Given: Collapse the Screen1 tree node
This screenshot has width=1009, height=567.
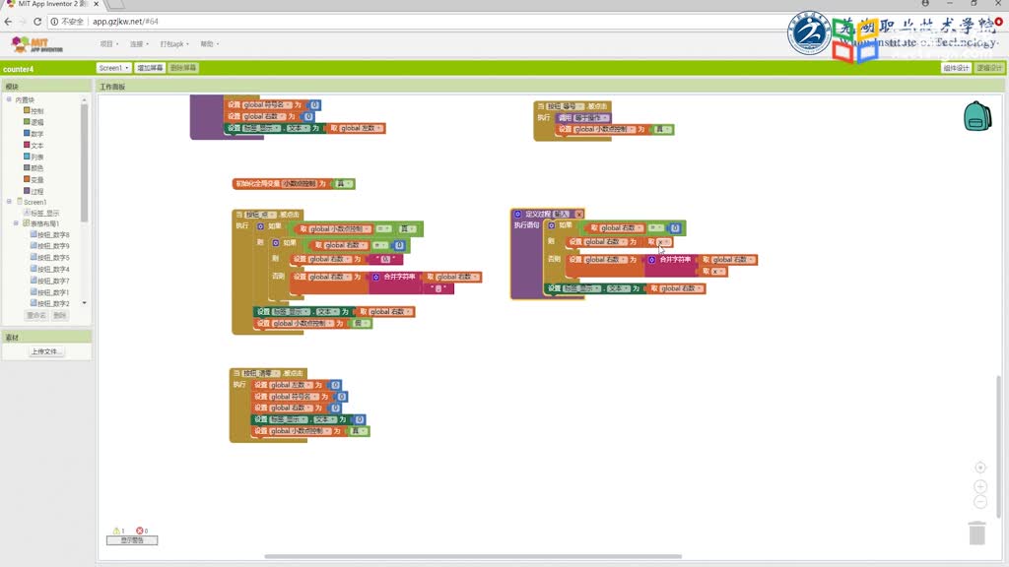Looking at the screenshot, I should tap(9, 202).
